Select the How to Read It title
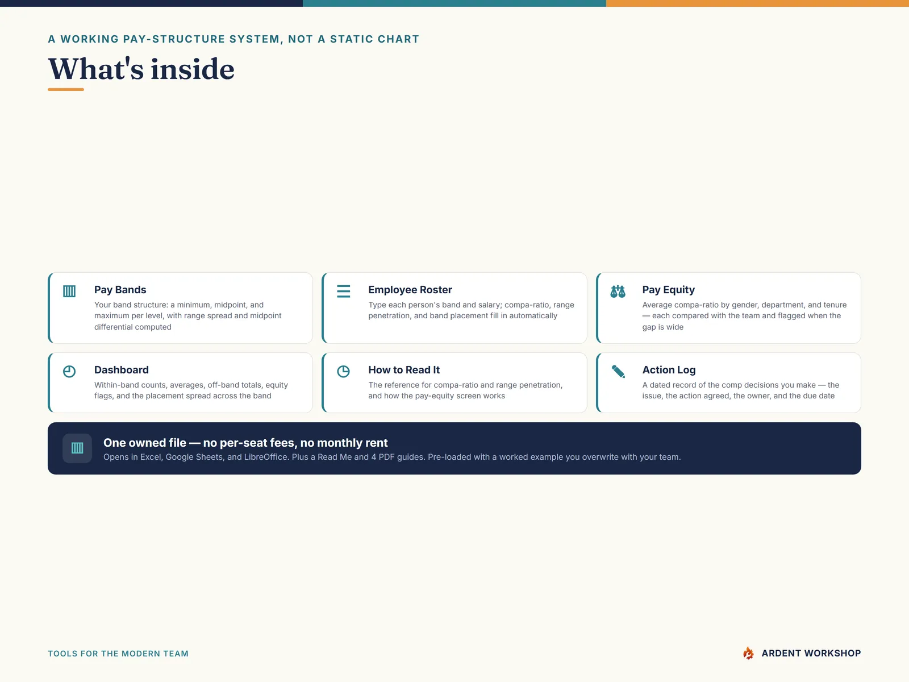Viewport: 909px width, 682px height. [404, 370]
